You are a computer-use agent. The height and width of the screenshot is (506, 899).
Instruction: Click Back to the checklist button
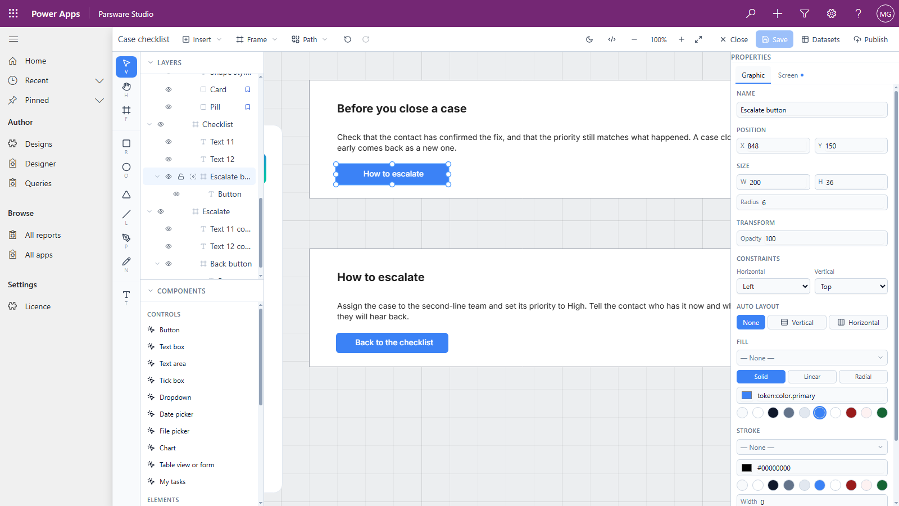point(392,343)
